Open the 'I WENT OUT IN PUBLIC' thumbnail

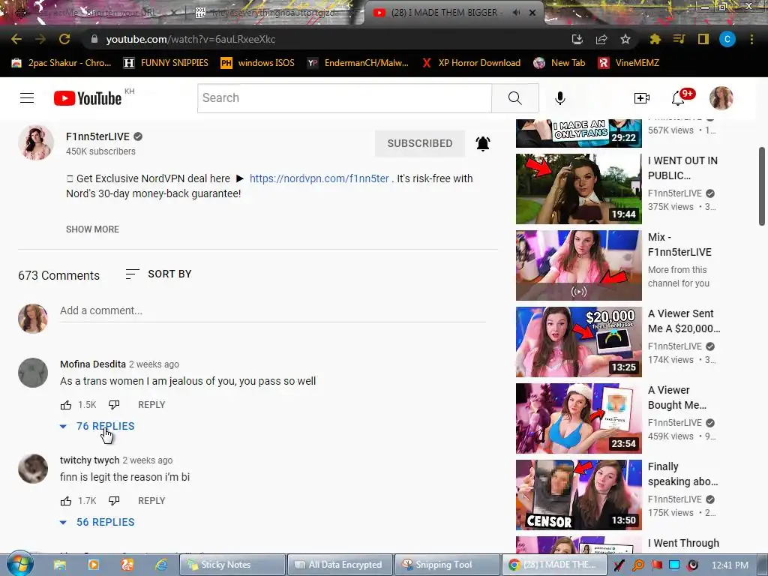click(578, 189)
